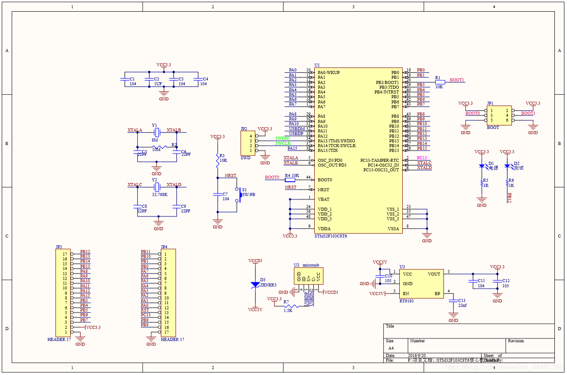Select the R5 1K resistor
The height and width of the screenshot is (375, 567).
481,183
